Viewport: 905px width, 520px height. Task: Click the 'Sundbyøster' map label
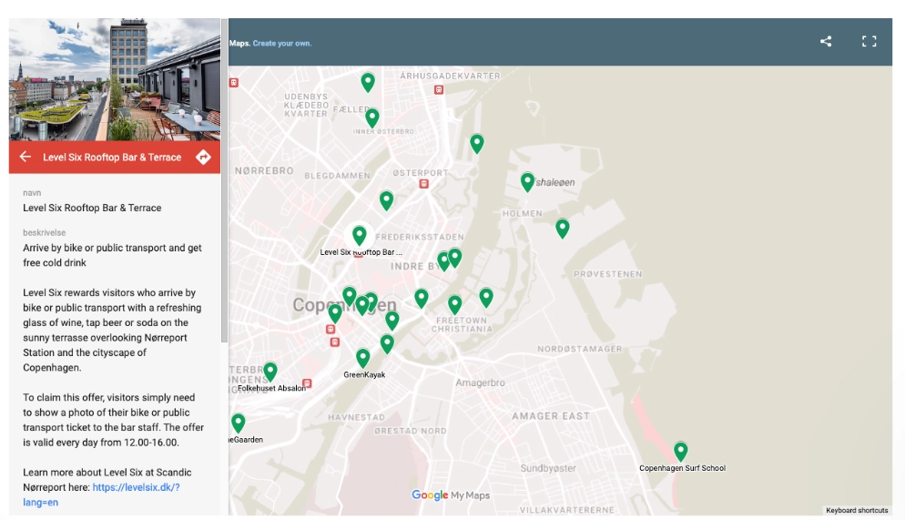tap(548, 468)
